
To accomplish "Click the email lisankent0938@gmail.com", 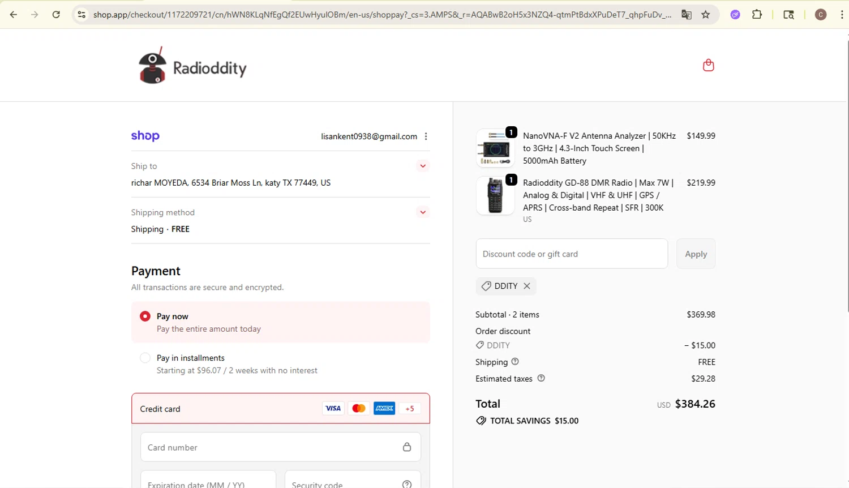I will click(x=369, y=136).
